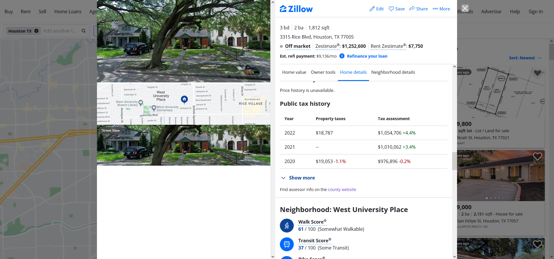Expand tax history with Show more
The image size is (554, 259).
click(298, 178)
